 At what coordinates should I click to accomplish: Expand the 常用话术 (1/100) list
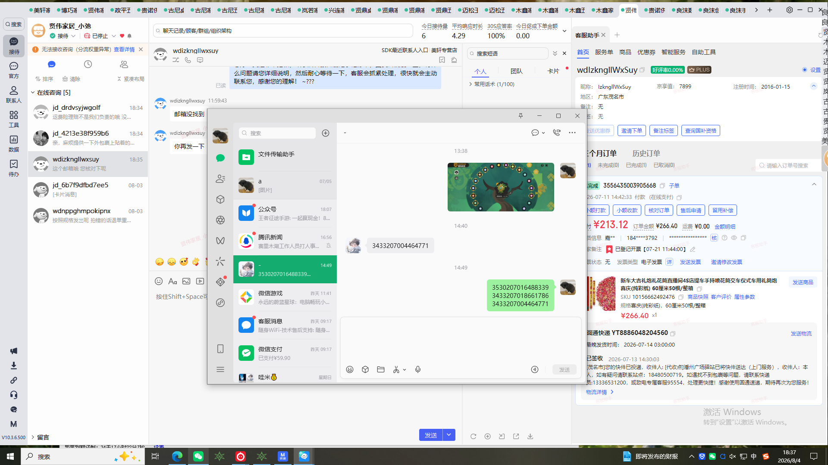point(470,84)
